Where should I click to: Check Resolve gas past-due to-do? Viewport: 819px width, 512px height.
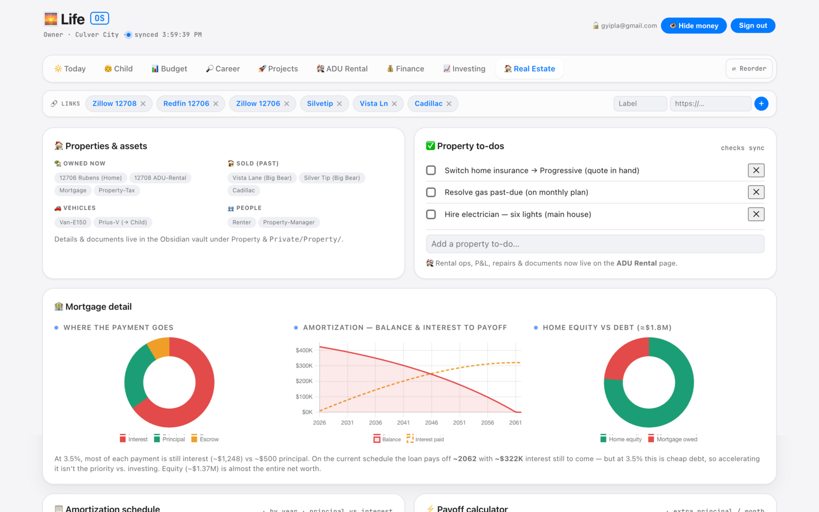click(x=431, y=192)
